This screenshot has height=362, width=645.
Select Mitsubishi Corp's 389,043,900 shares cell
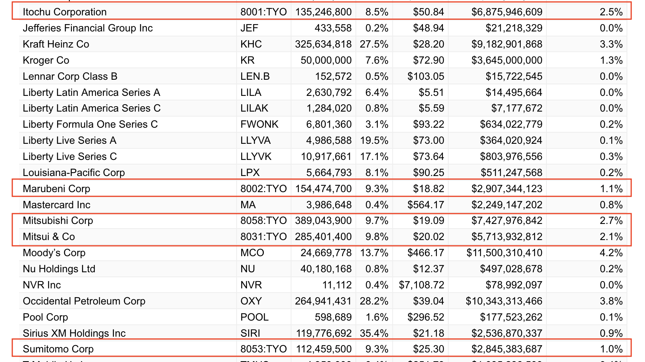pyautogui.click(x=323, y=220)
